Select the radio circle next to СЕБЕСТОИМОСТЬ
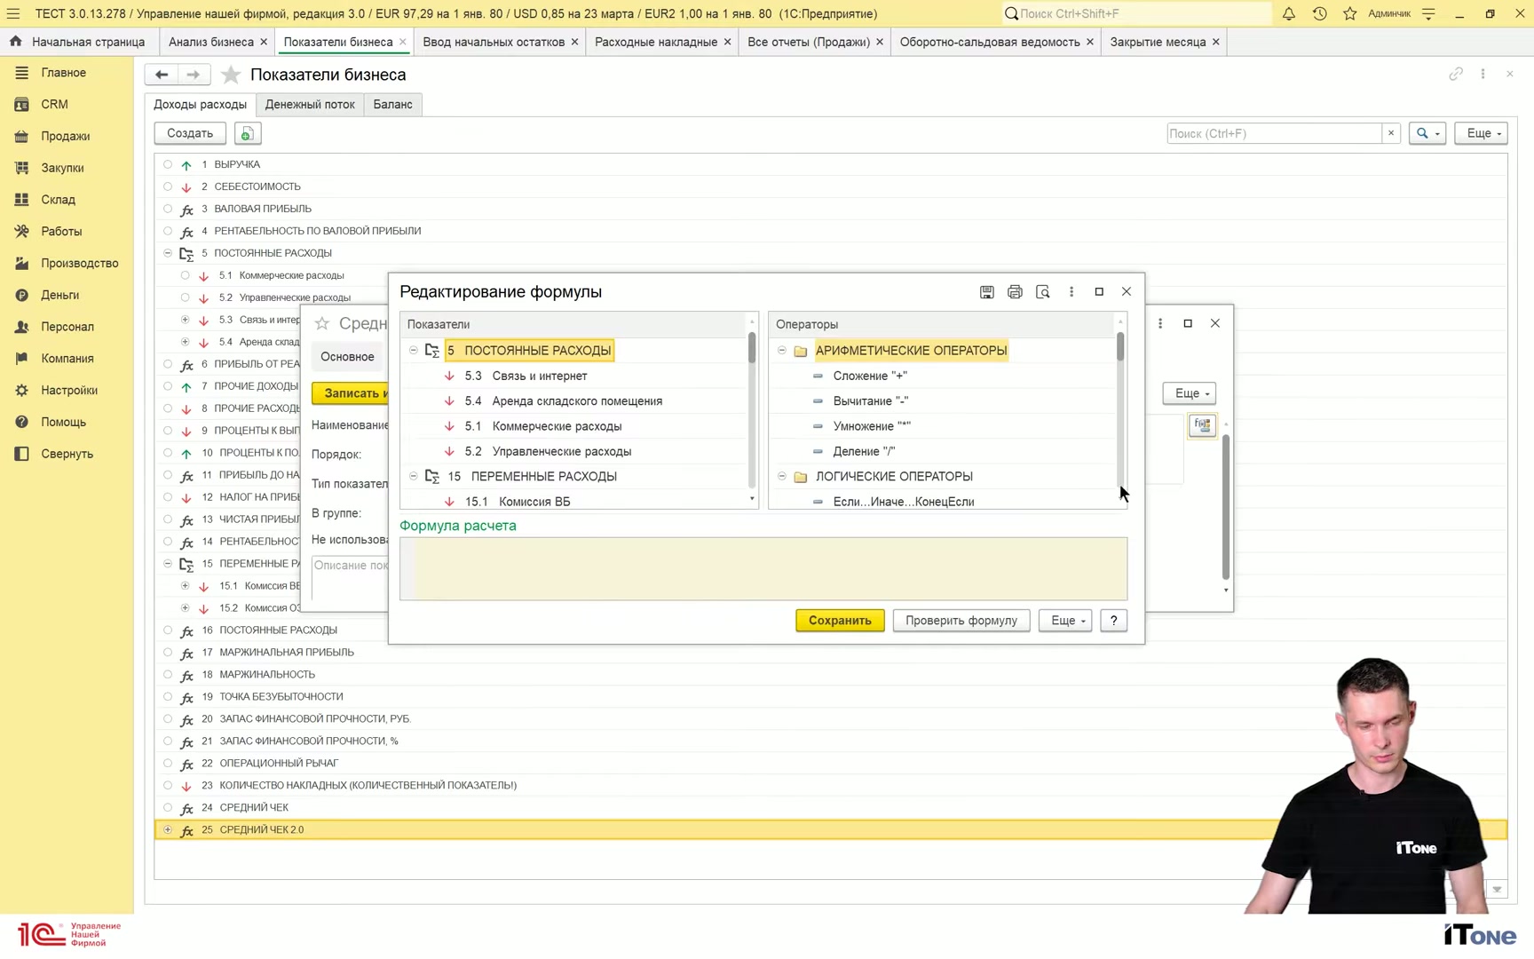 point(168,186)
